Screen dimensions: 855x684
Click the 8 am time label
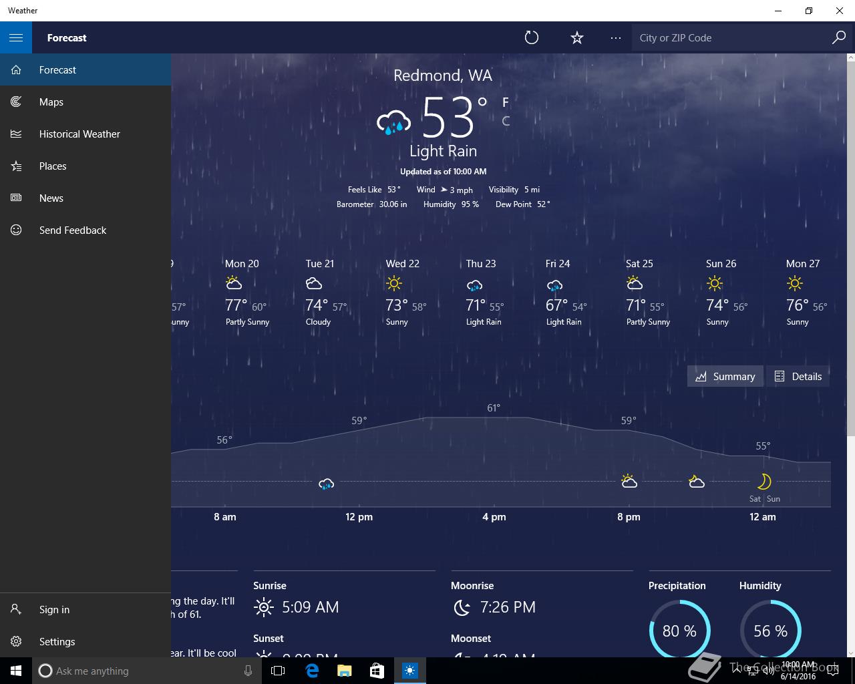pyautogui.click(x=225, y=516)
